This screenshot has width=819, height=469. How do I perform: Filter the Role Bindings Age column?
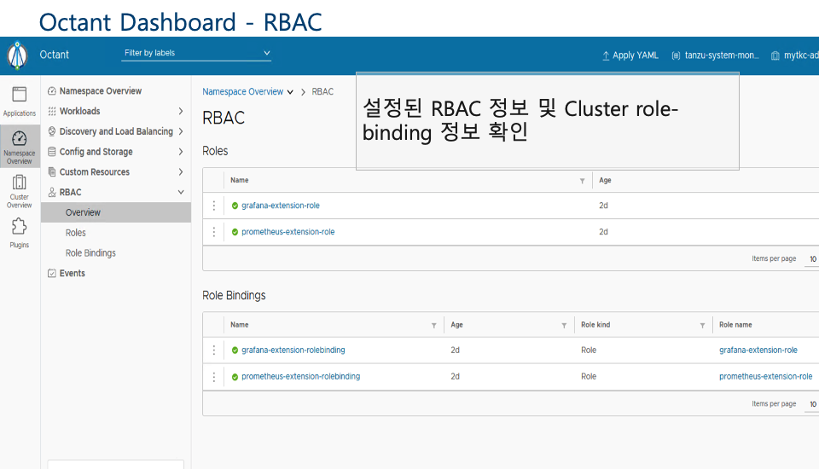coord(564,326)
